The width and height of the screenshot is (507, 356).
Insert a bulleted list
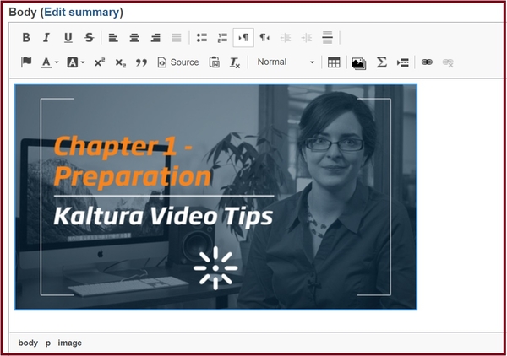[202, 38]
